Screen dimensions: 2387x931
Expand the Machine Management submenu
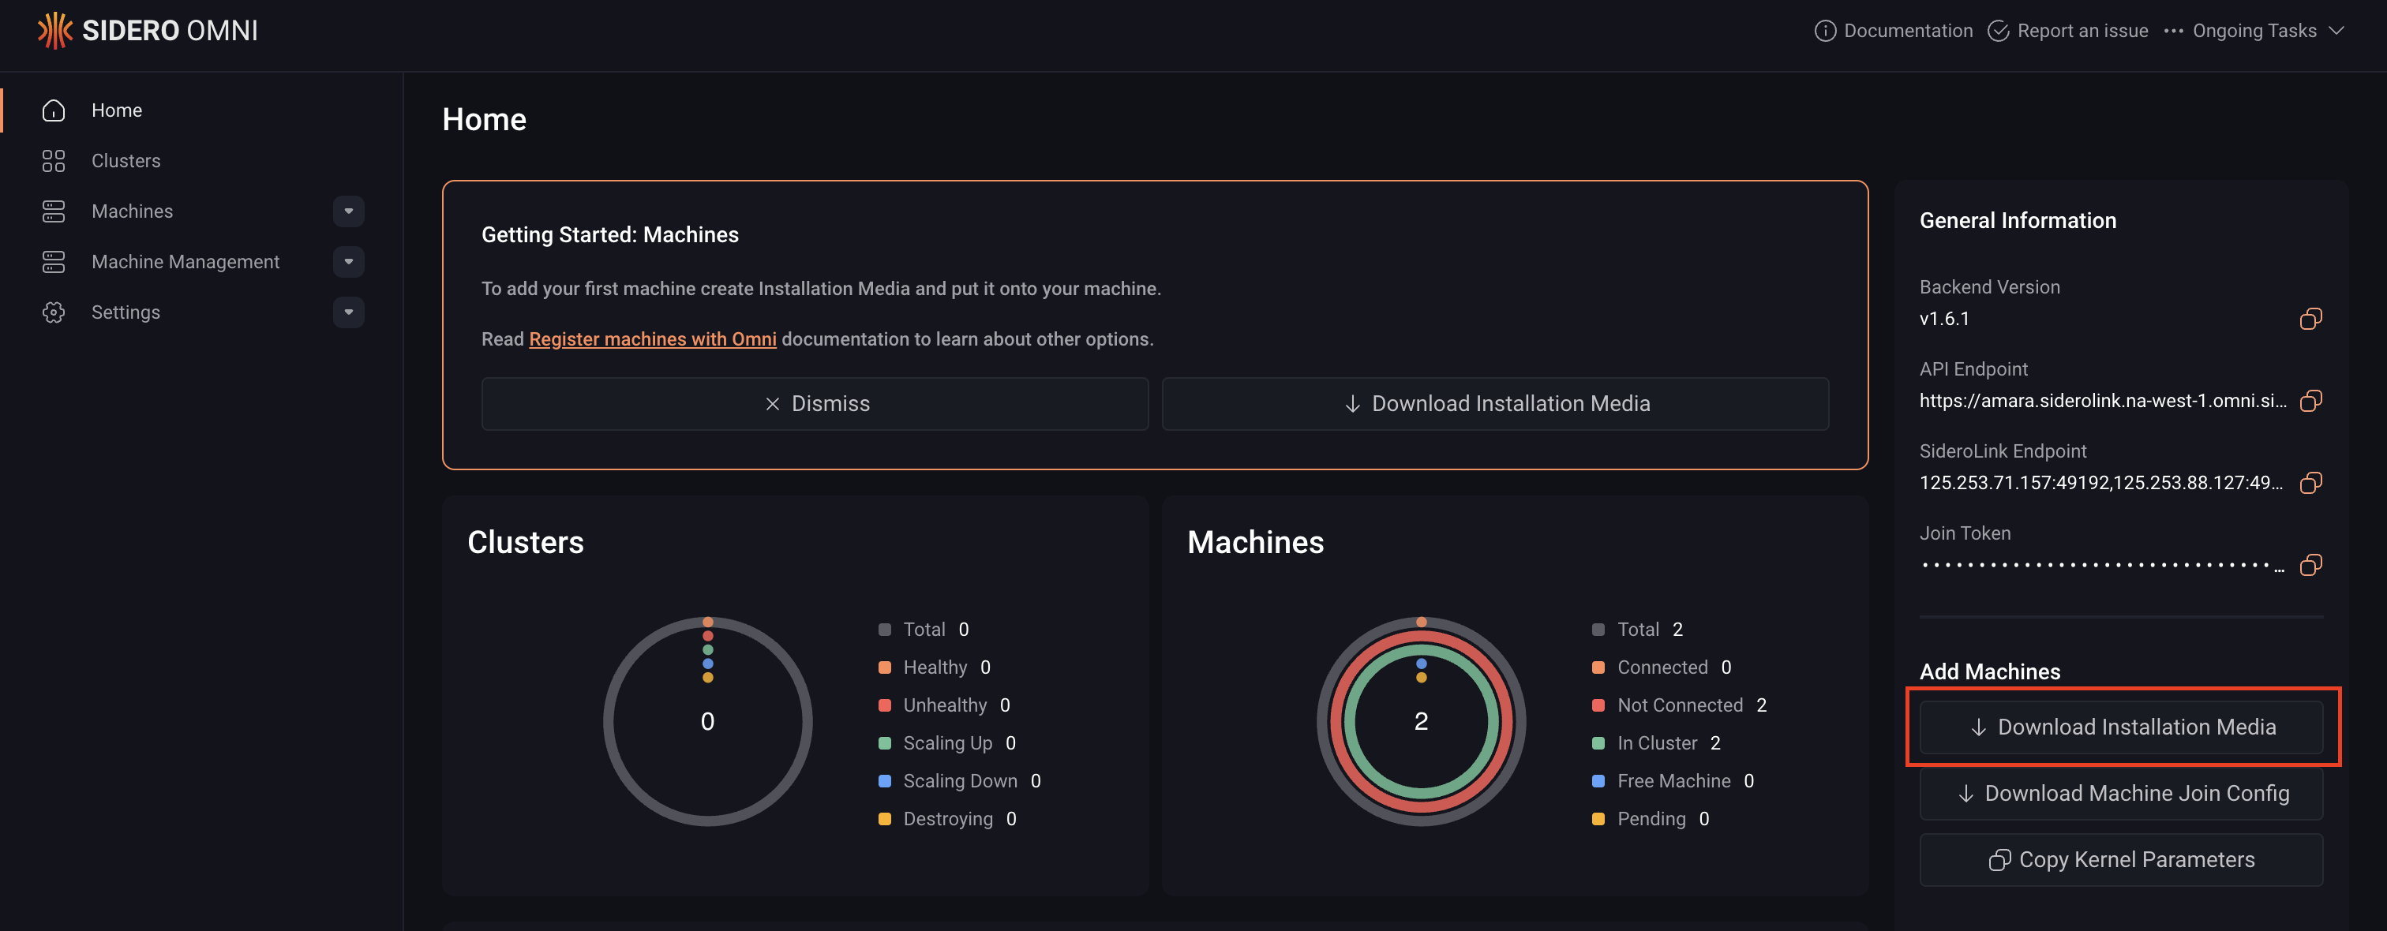click(x=348, y=262)
